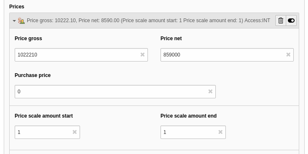This screenshot has width=308, height=154.
Task: Click the Price scale amount end label
Action: (x=189, y=116)
